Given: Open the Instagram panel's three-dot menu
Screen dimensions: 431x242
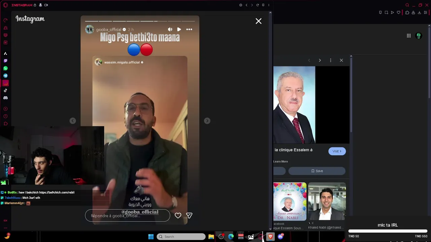Looking at the screenshot, I should click(x=269, y=5).
